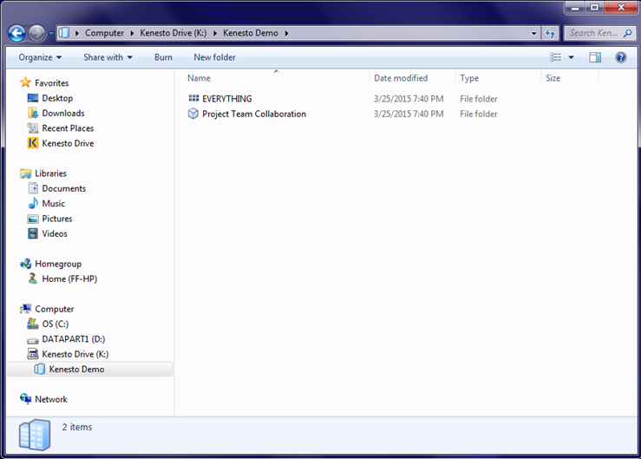Image resolution: width=641 pixels, height=459 pixels.
Task: Open Kenesto Drive (K:) under Computer
Action: (75, 354)
